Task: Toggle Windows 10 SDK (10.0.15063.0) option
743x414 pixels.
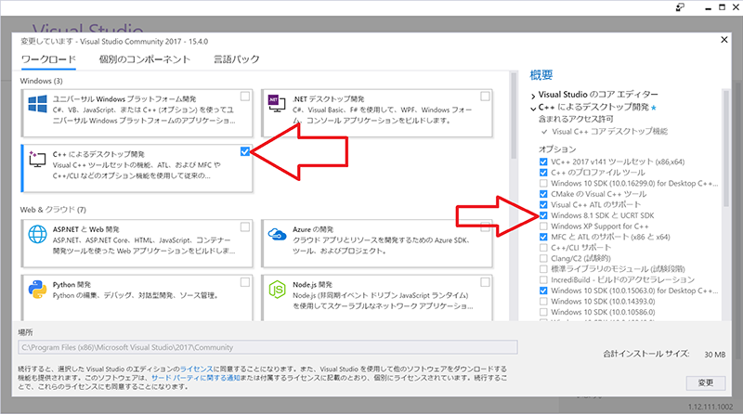Action: click(543, 291)
